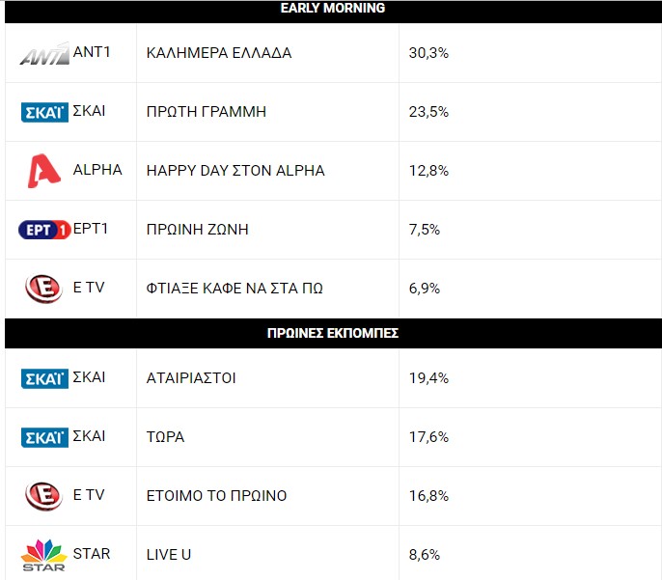Viewport: 662px width, 580px height.
Task: Click the red Alpha channel logo
Action: click(43, 172)
